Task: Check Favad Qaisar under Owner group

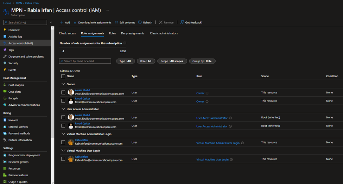Action: click(x=63, y=101)
